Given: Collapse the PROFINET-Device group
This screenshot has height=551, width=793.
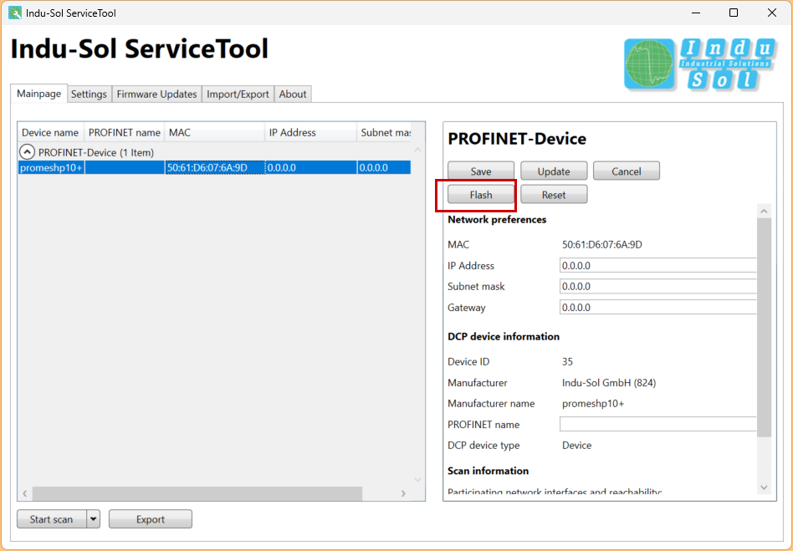Looking at the screenshot, I should point(27,151).
